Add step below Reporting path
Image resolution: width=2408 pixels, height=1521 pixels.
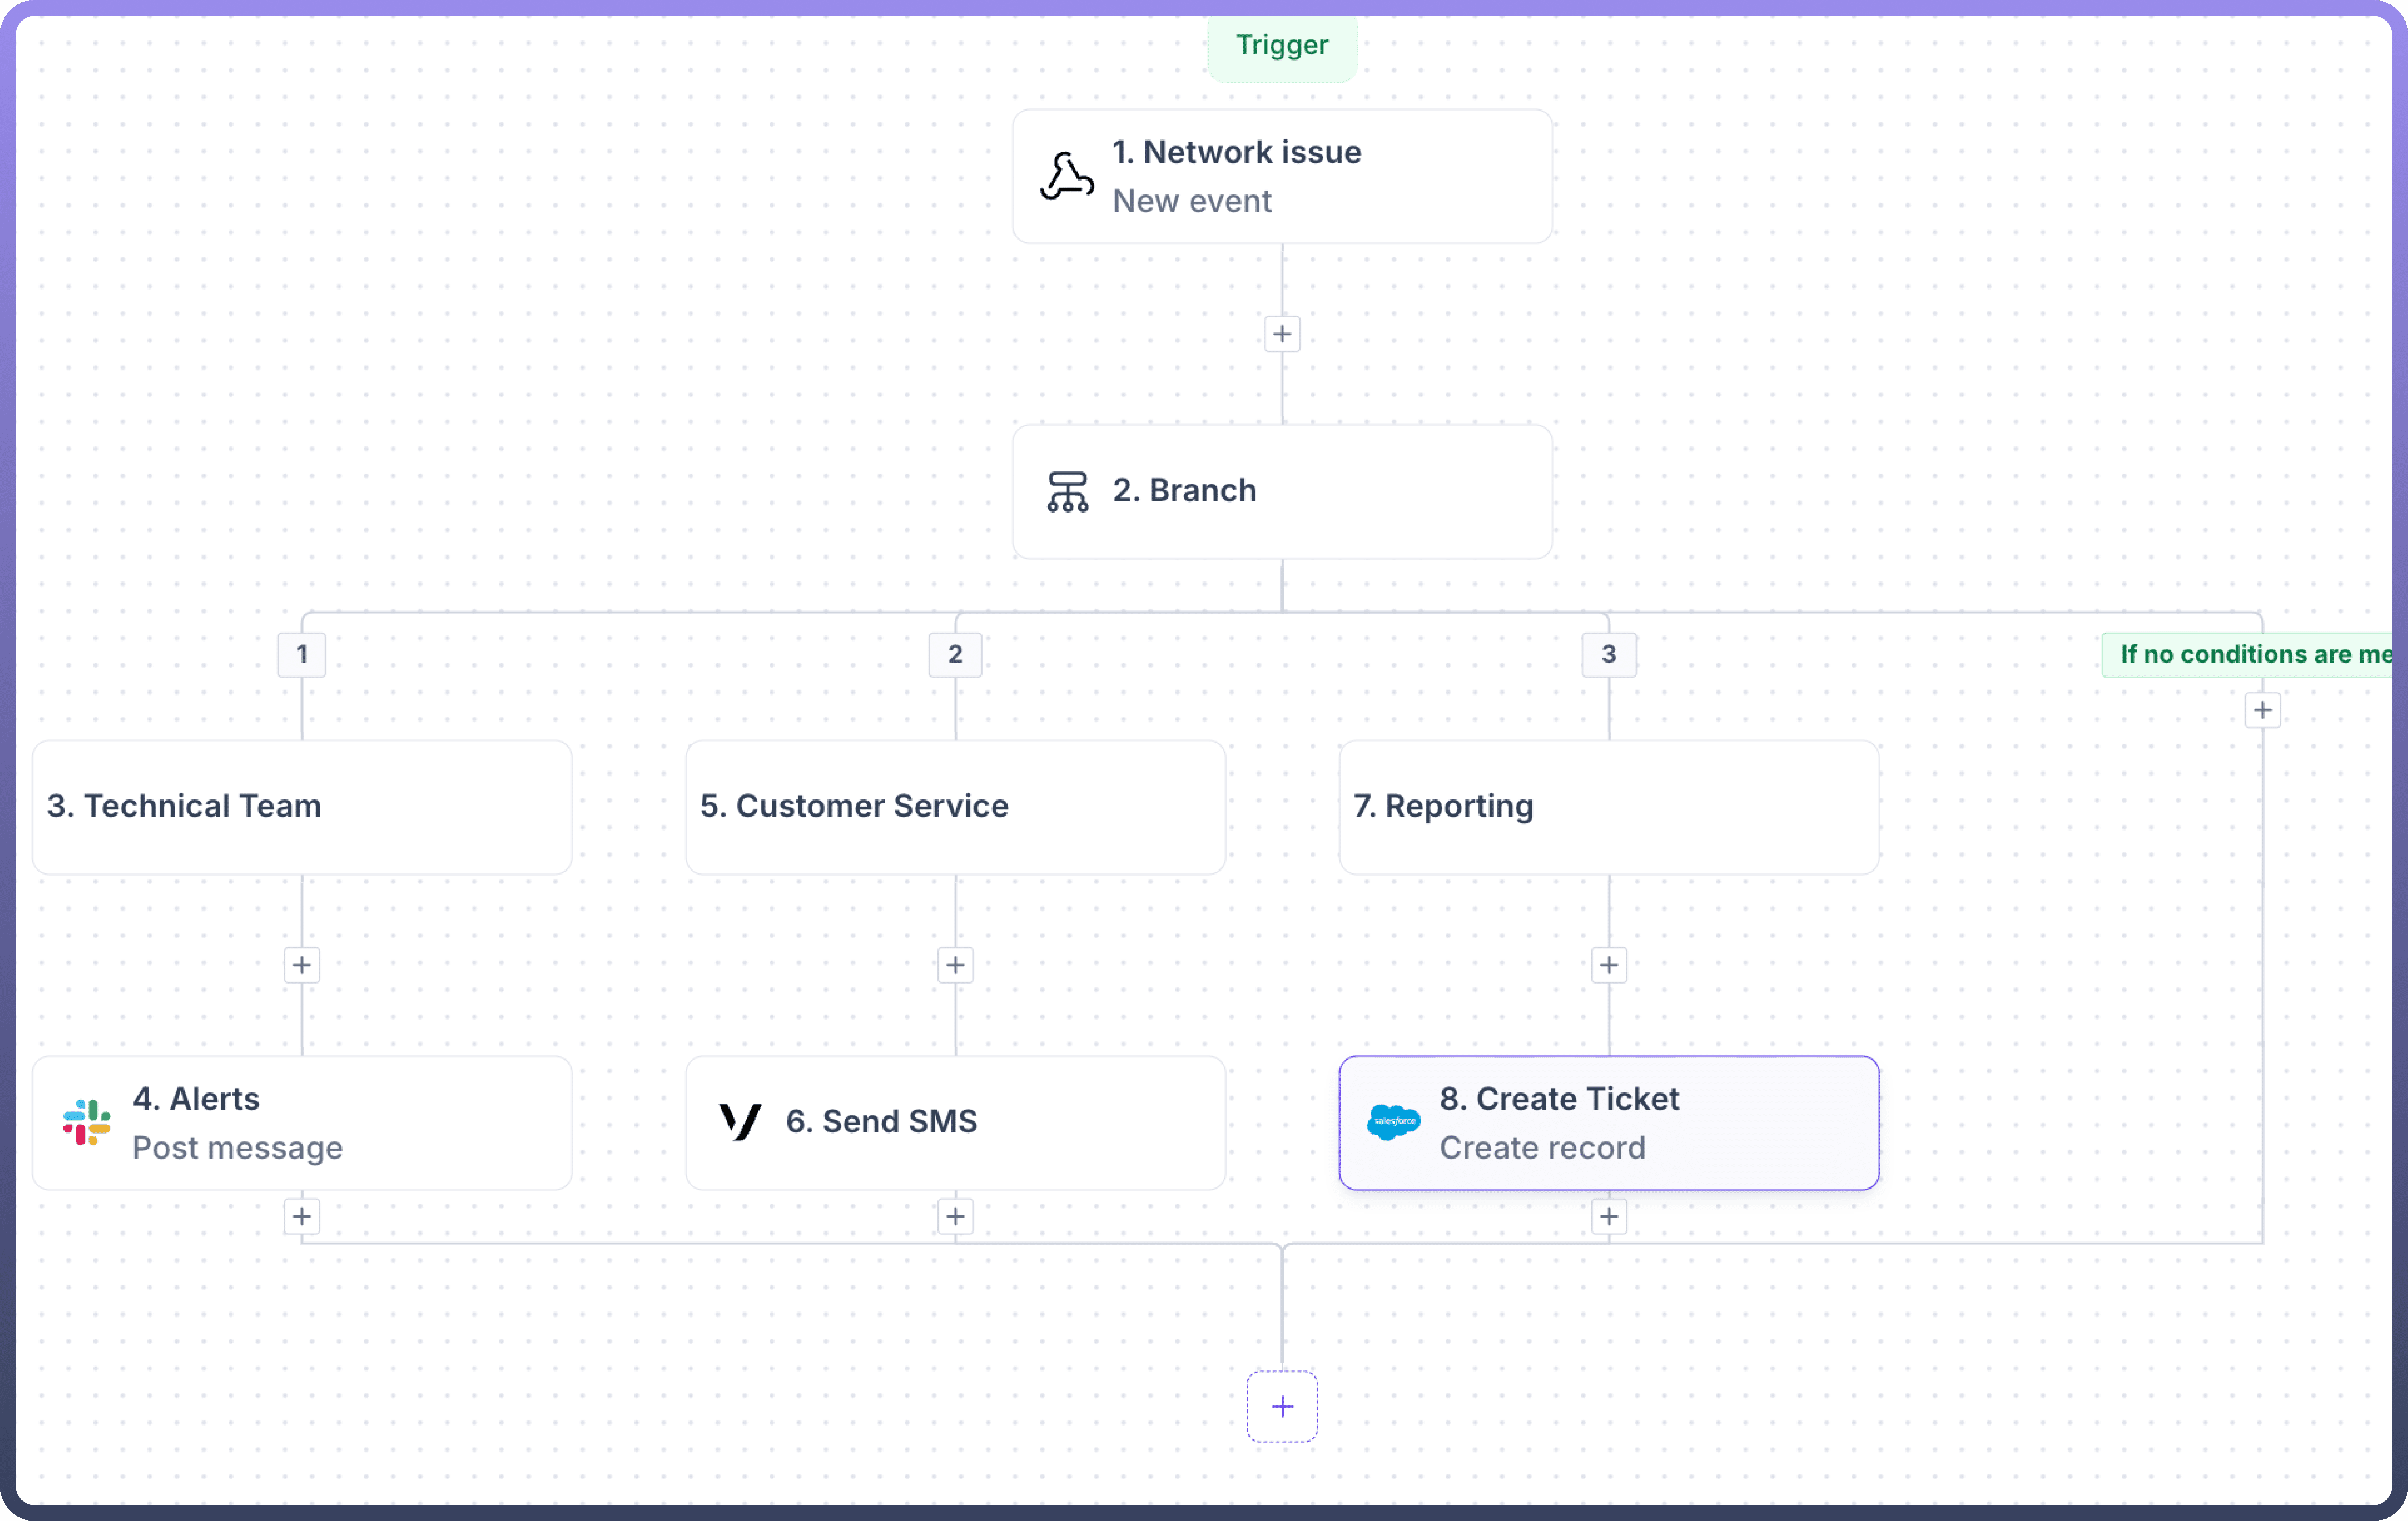(x=1608, y=965)
